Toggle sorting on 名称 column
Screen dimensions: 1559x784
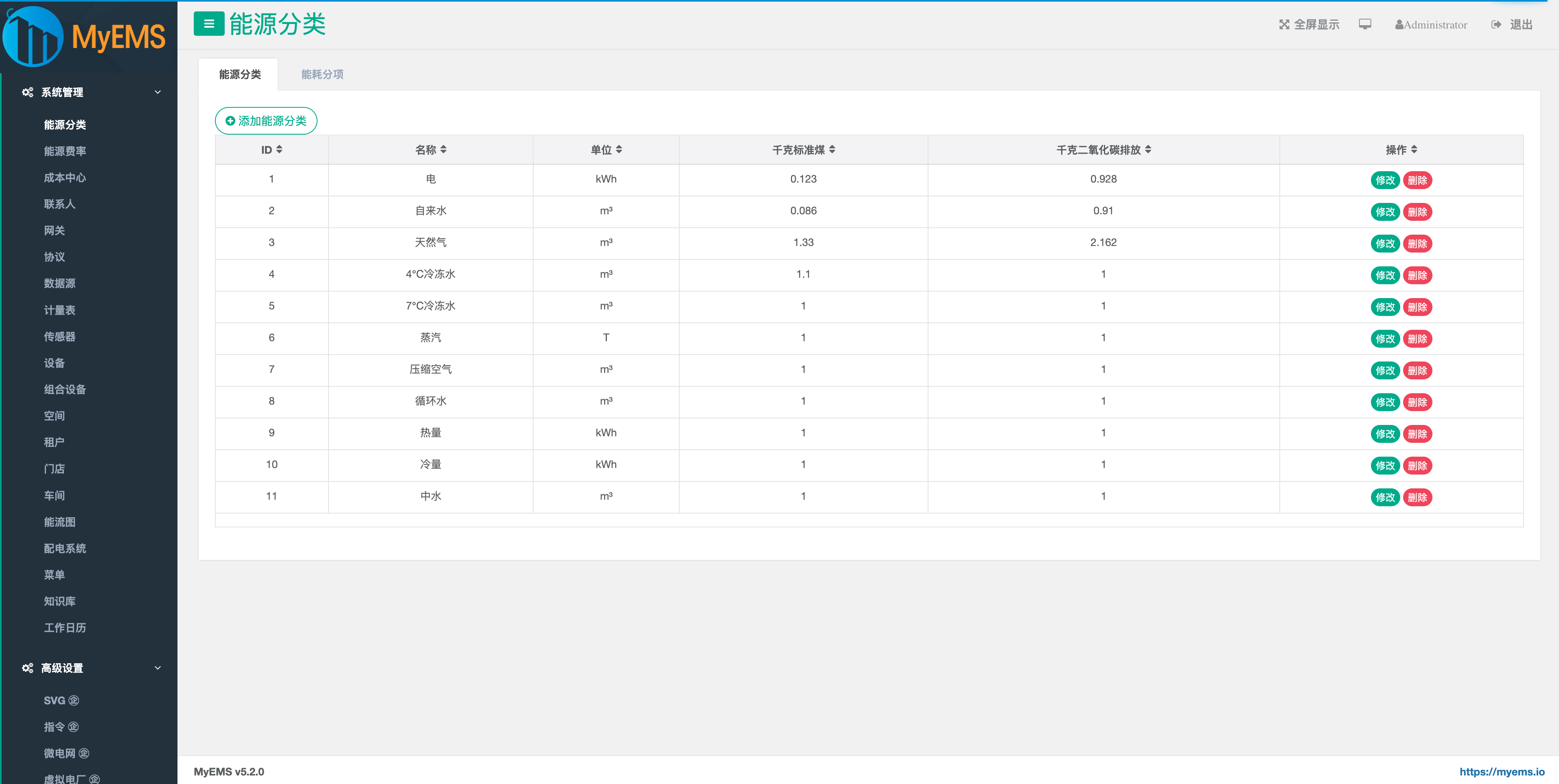coord(444,149)
